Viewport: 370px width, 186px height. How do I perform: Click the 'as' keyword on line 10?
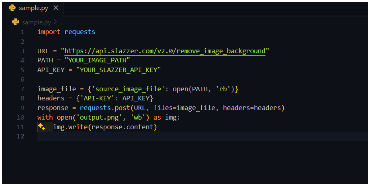coord(157,118)
